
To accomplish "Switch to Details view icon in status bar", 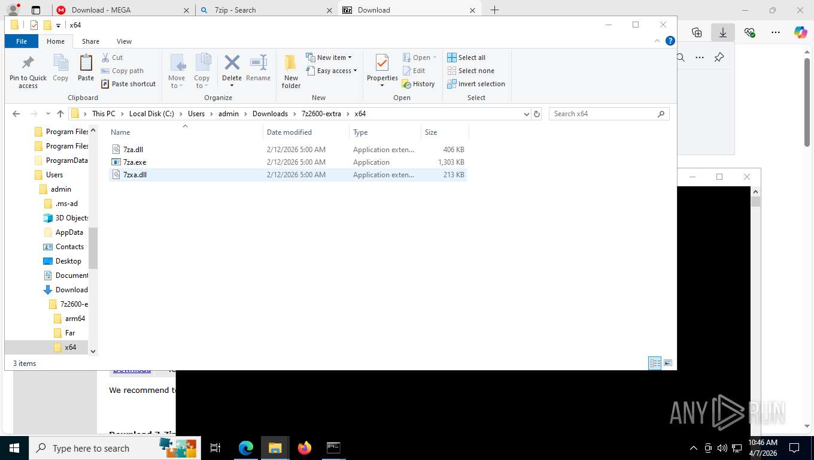I will (655, 363).
